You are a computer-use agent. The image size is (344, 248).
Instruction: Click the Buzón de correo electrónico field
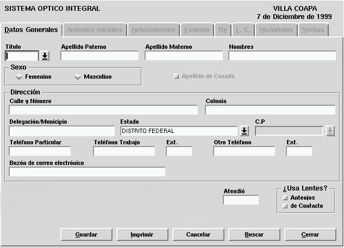click(87, 172)
